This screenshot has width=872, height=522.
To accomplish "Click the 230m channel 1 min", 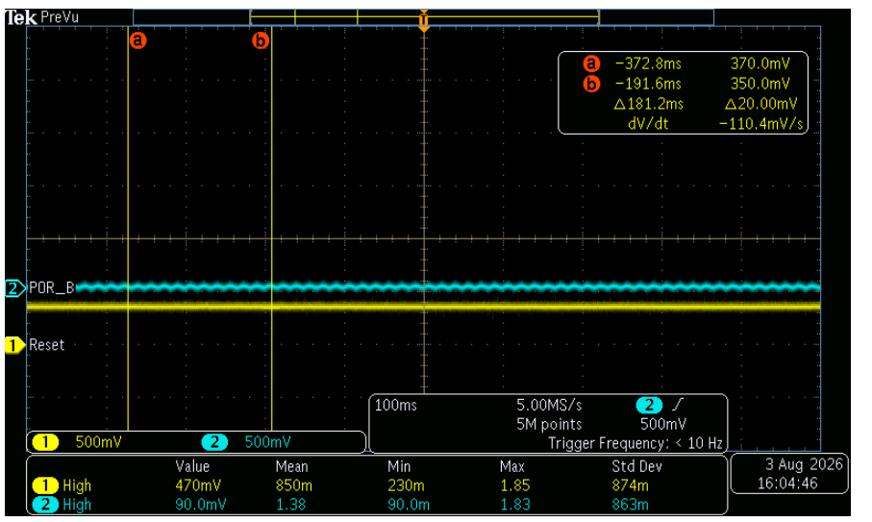I will 406,485.
